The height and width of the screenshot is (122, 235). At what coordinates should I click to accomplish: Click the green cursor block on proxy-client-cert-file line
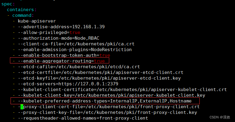click(22, 107)
